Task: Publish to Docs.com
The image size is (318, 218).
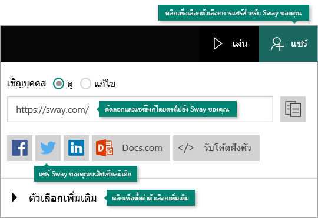Action: point(131,148)
